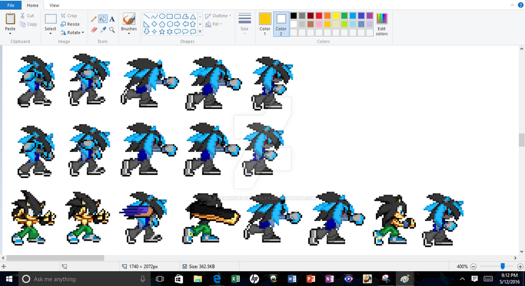525x286 pixels.
Task: Choose the Right arrow shape
Action: point(177,24)
